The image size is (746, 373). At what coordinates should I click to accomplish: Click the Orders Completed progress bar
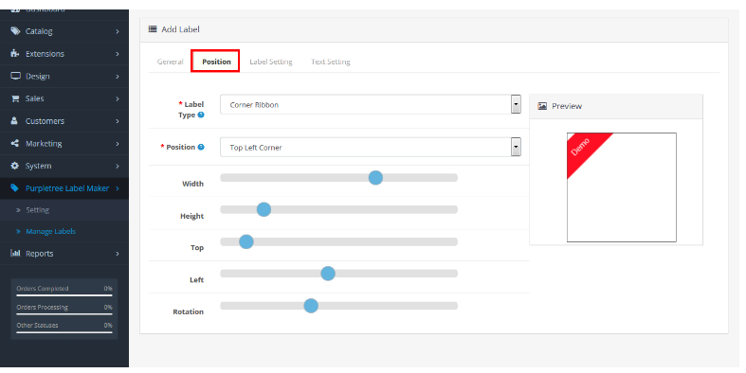[x=64, y=295]
